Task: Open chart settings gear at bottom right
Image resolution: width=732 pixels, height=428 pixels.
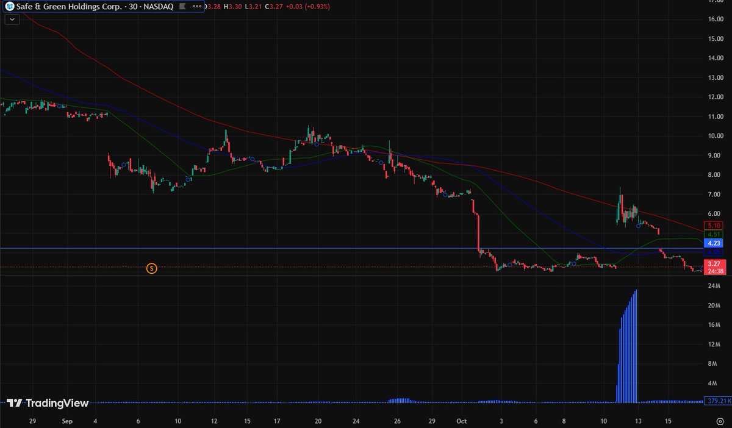Action: pyautogui.click(x=720, y=421)
